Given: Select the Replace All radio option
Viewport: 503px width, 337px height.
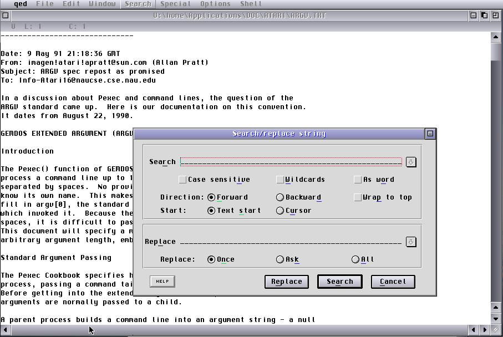Looking at the screenshot, I should pyautogui.click(x=355, y=259).
